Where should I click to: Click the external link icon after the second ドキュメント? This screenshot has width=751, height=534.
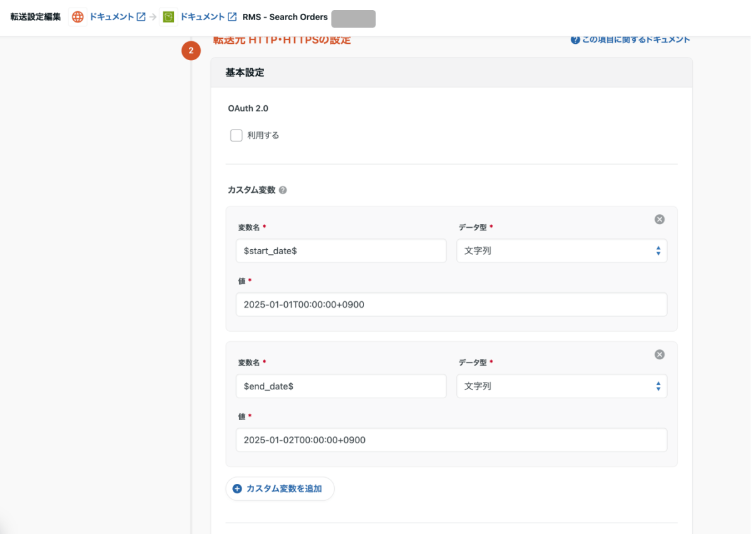click(x=232, y=17)
